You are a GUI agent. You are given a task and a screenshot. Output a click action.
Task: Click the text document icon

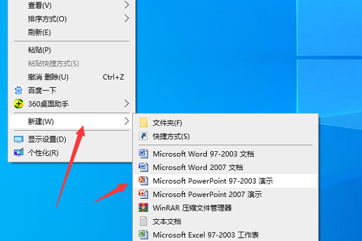(144, 221)
